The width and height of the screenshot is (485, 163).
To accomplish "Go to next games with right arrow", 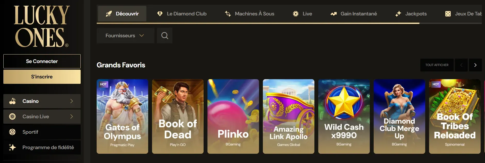I will (x=475, y=65).
